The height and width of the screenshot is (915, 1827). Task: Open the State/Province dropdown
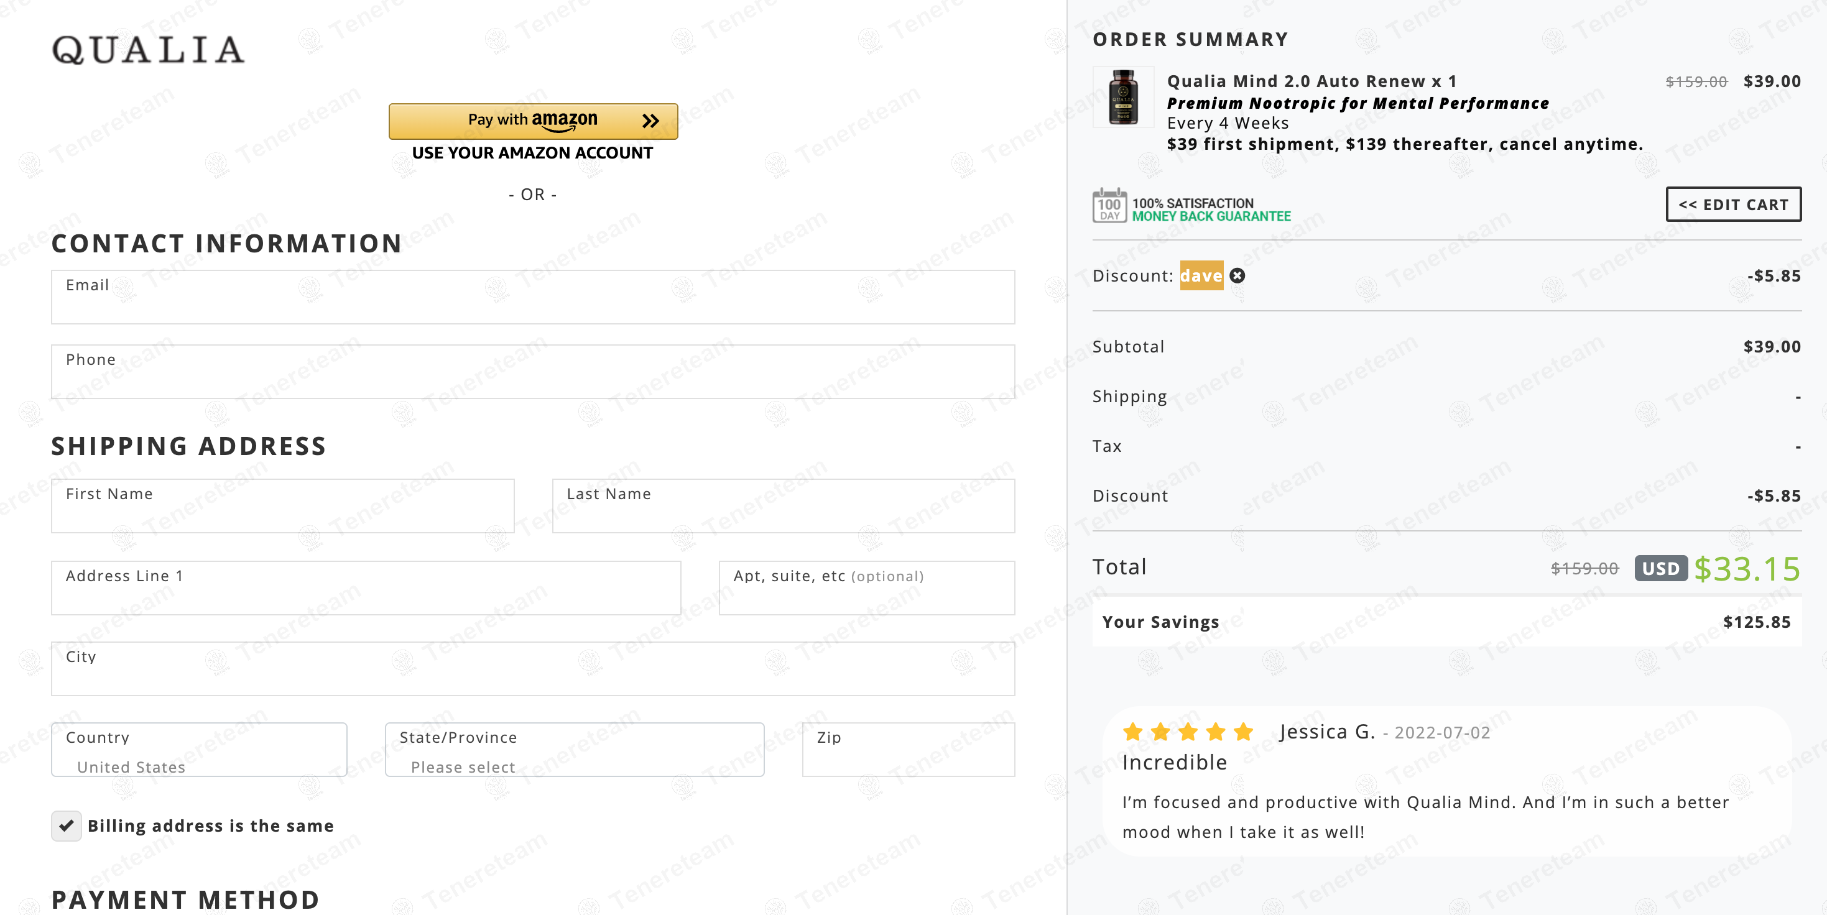pos(575,750)
